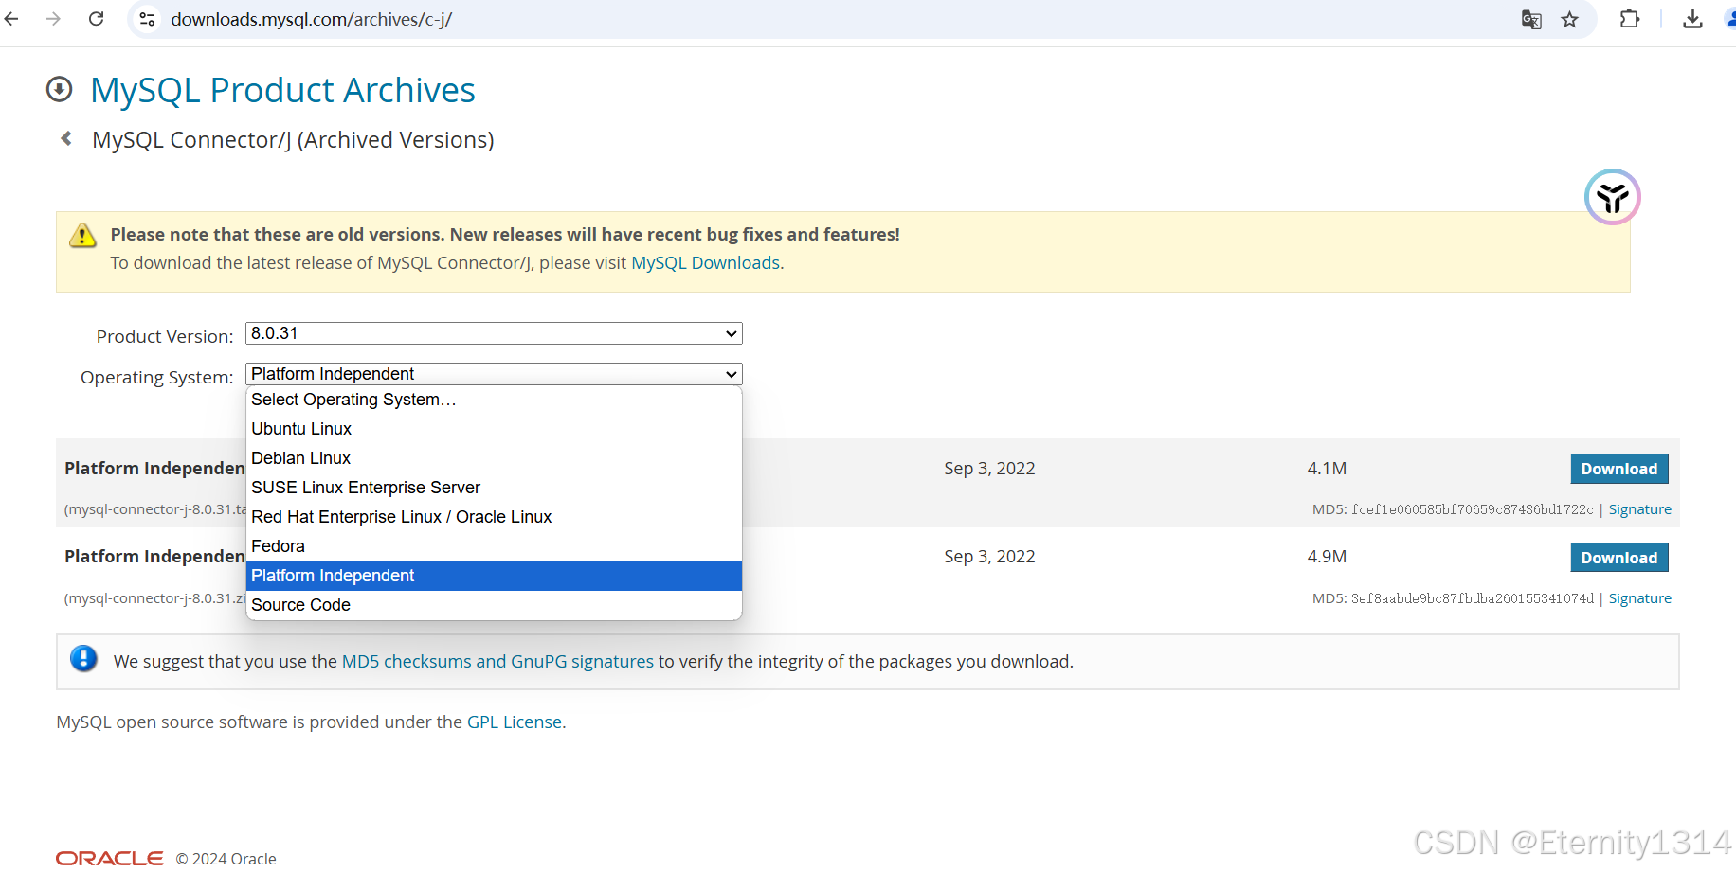Click the MySQL Product Archives heading
This screenshot has height=873, width=1736.
pos(282,90)
